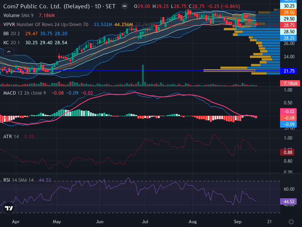The width and height of the screenshot is (302, 227).
Task: Collapse indicator legend with chevron button
Action: coord(9,52)
